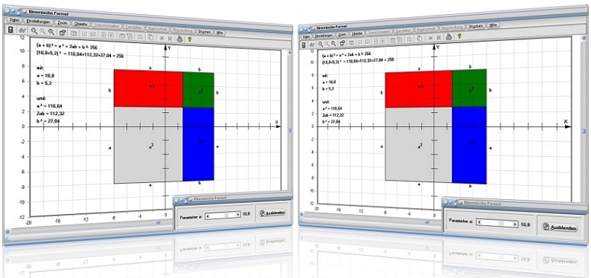Click the printer icon in right window toolbar
Image resolution: width=591 pixels, height=278 pixels.
pyautogui.click(x=449, y=36)
